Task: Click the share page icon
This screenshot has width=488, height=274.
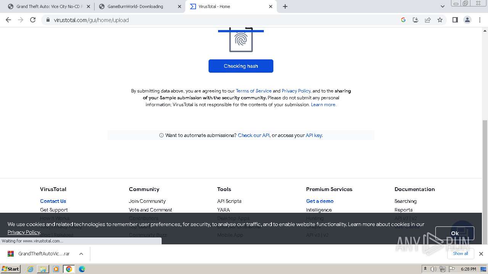Action: tap(428, 20)
